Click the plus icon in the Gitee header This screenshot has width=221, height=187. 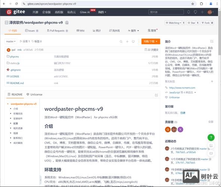[202, 12]
